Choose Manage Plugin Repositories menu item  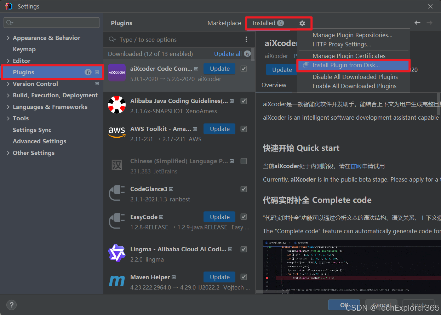point(353,35)
